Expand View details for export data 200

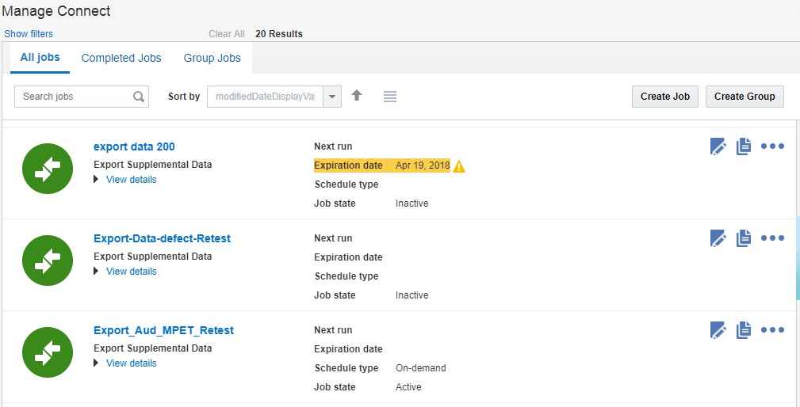click(x=131, y=180)
